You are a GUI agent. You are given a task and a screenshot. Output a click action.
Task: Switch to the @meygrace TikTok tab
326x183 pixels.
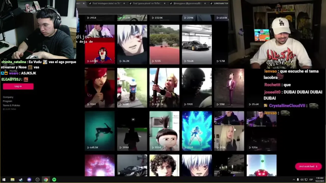pos(186,3)
